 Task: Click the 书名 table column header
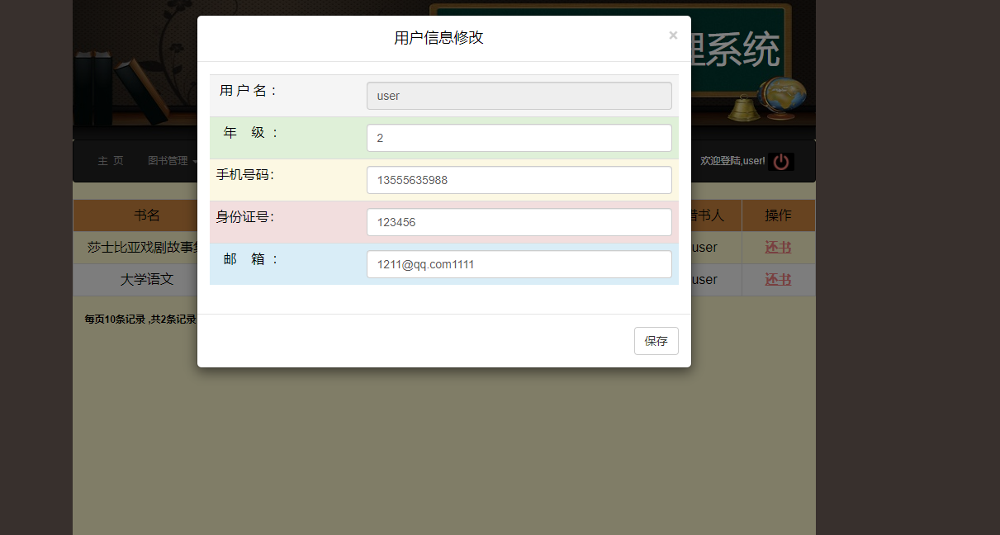[146, 215]
